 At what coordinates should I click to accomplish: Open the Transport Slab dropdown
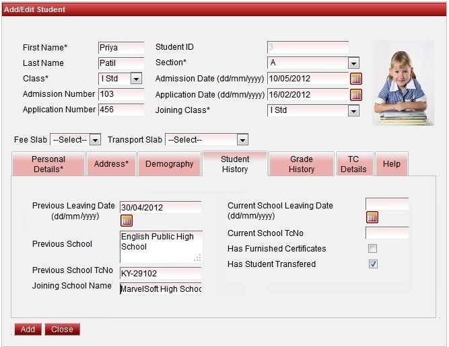[x=242, y=140]
